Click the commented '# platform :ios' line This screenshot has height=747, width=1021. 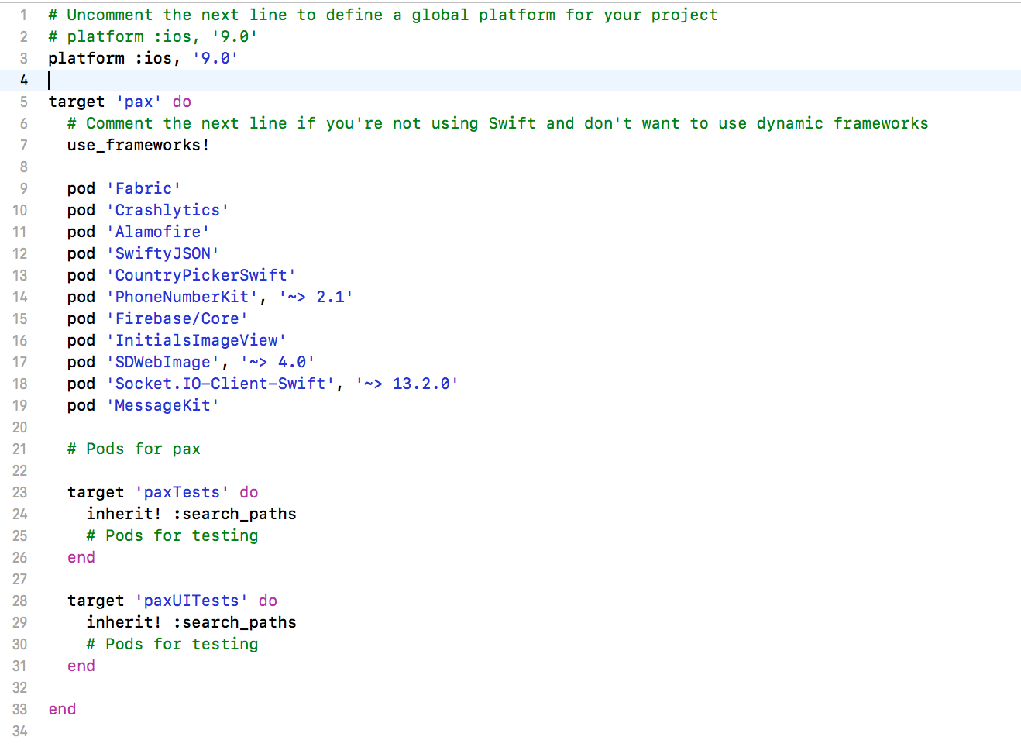153,36
